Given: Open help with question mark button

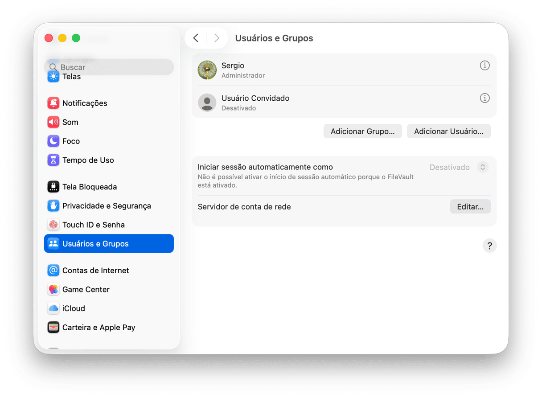Looking at the screenshot, I should click(489, 246).
